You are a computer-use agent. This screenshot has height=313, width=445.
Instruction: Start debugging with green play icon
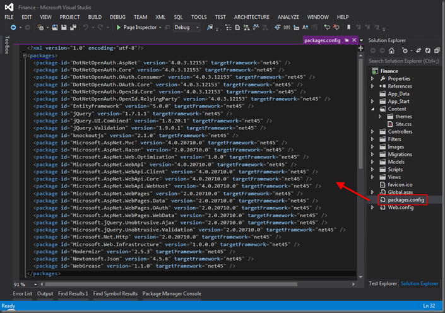click(119, 28)
